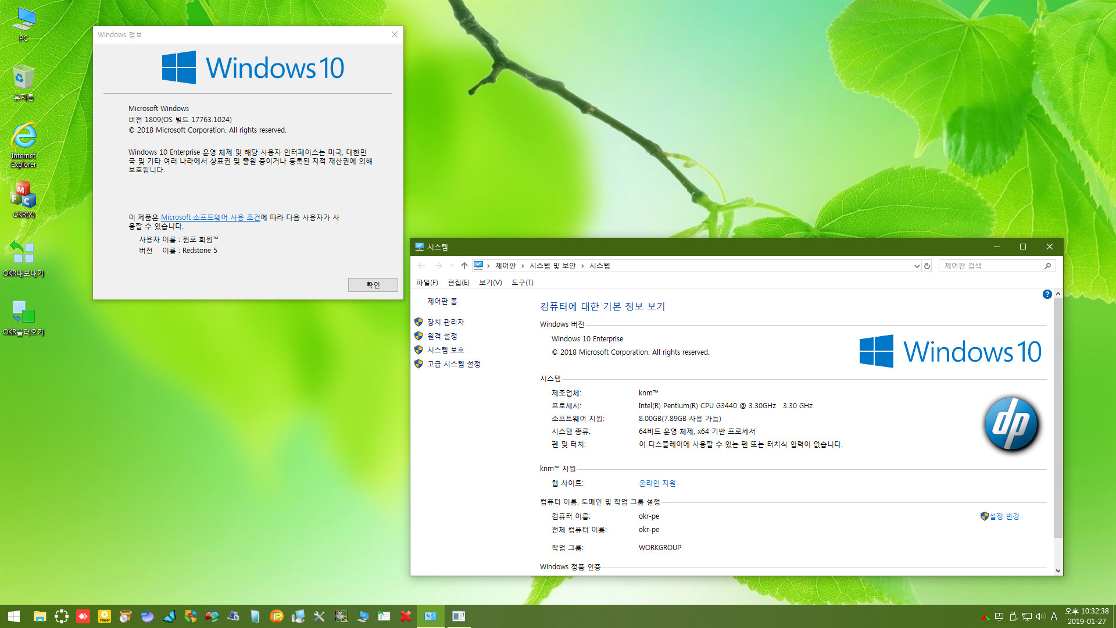
Task: Open the OKR불러오기 desktop shortcut
Action: click(23, 317)
